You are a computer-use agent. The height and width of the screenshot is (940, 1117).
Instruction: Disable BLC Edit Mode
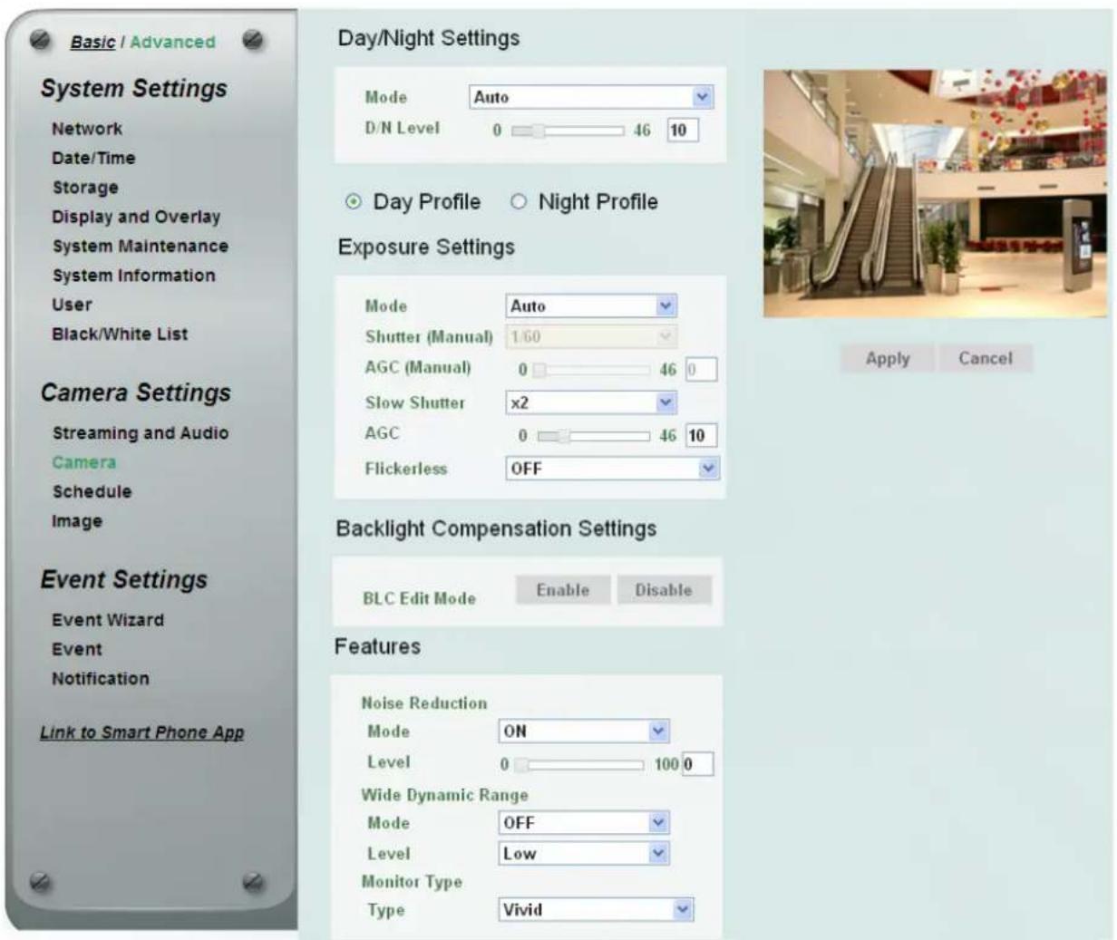point(664,590)
